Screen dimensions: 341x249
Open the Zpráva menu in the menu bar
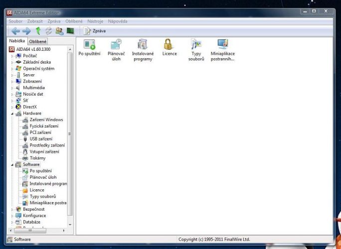tap(54, 21)
